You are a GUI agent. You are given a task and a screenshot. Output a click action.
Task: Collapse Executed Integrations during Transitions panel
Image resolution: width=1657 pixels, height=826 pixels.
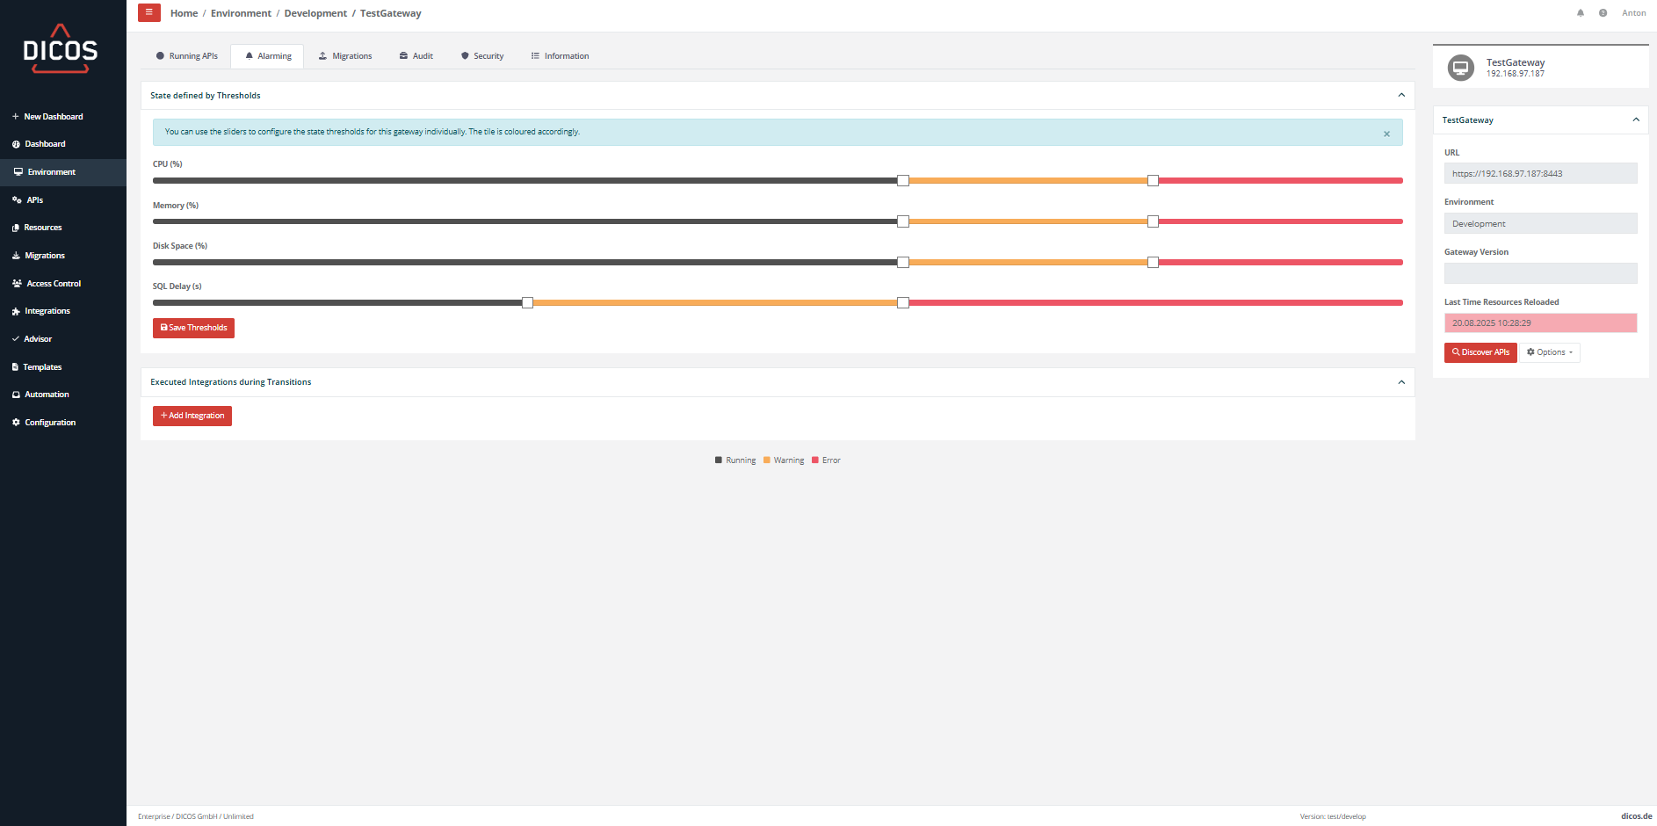pyautogui.click(x=1401, y=382)
